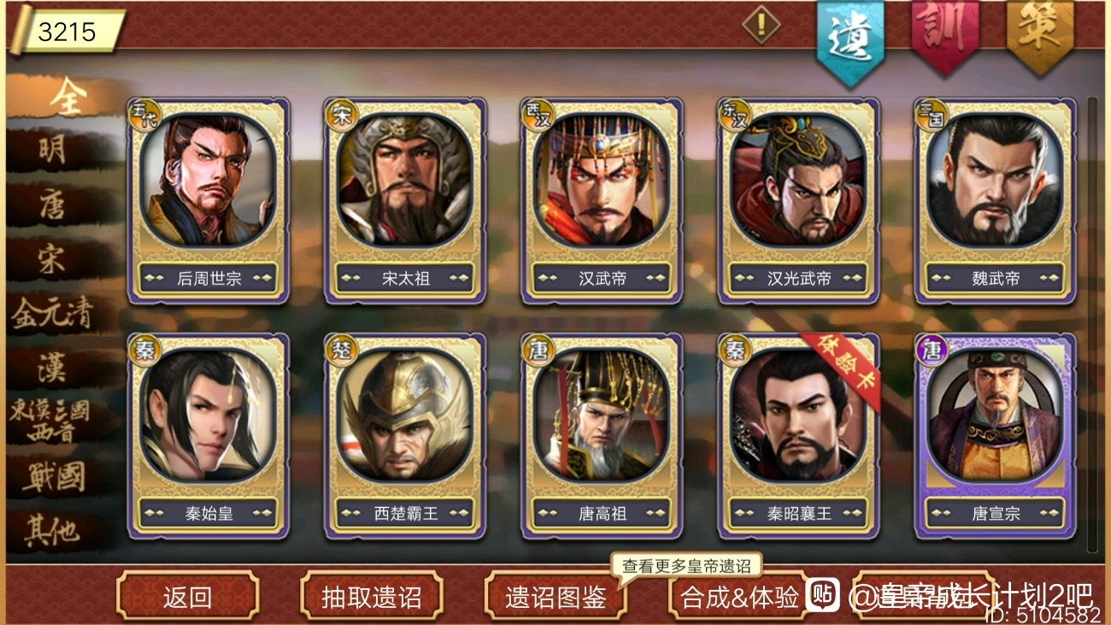Screen dimensions: 1111x625
Task: Filter by 全 (all) category
Action: click(67, 98)
